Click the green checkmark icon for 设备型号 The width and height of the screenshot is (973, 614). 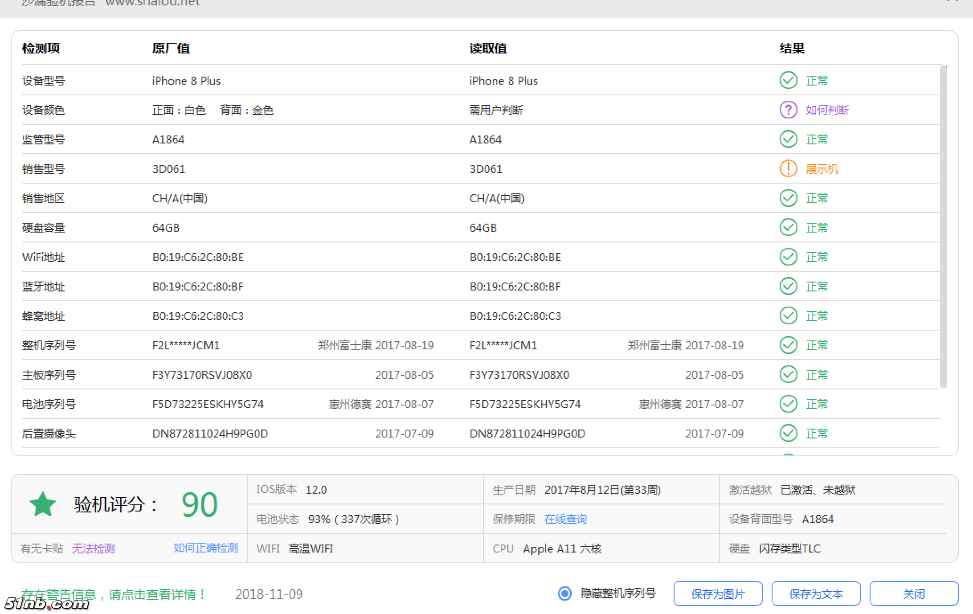(x=788, y=81)
